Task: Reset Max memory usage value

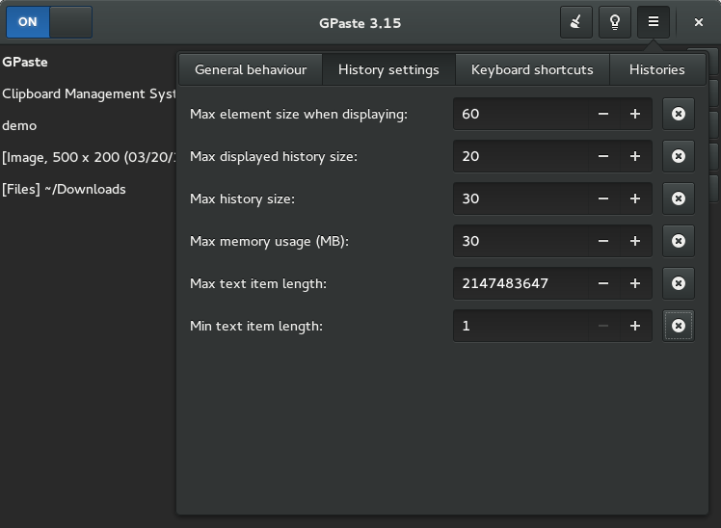Action: tap(679, 241)
